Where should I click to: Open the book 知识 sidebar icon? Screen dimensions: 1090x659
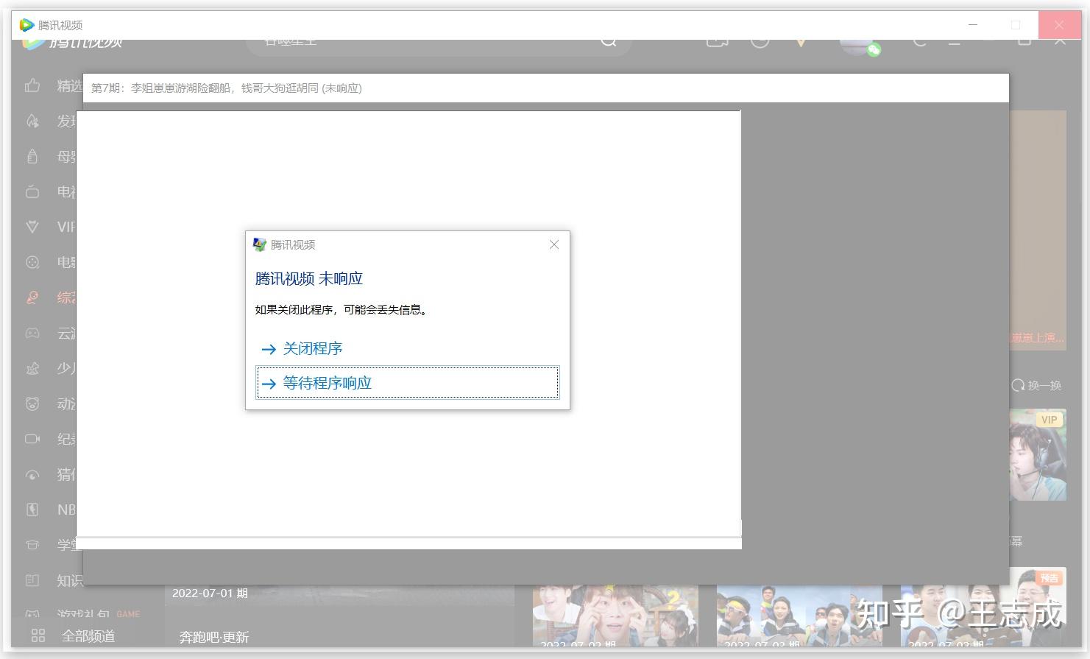point(32,580)
